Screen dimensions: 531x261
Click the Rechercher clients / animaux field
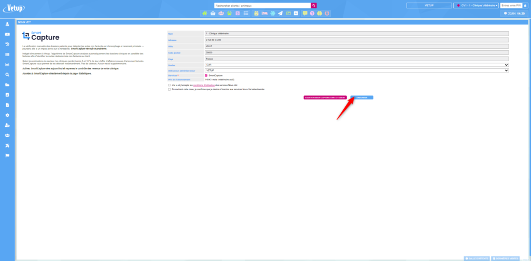262,5
